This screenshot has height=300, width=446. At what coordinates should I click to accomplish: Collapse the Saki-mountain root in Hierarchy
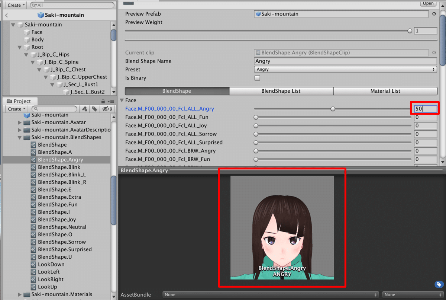pos(13,25)
